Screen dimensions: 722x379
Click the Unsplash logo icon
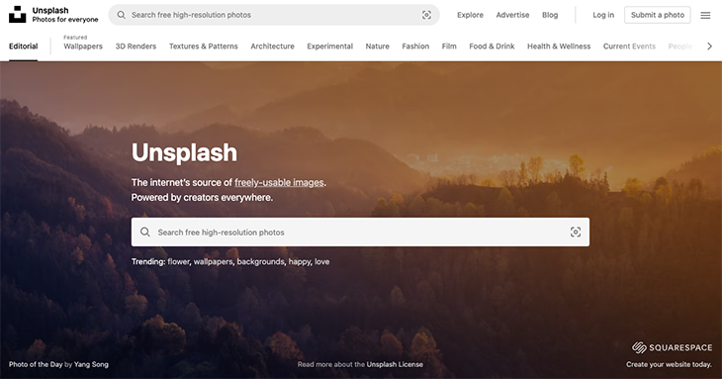[x=18, y=14]
